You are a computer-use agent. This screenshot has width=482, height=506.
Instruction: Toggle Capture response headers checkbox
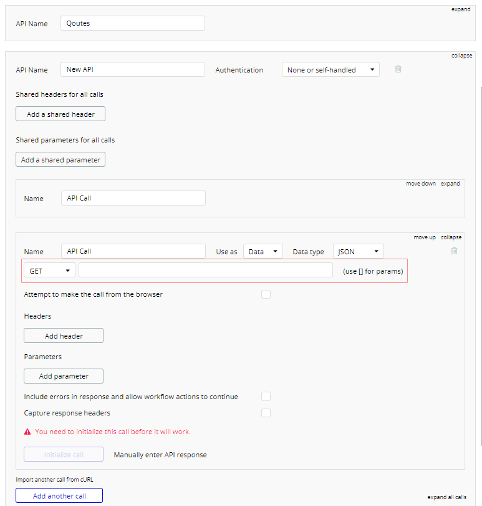coord(266,413)
